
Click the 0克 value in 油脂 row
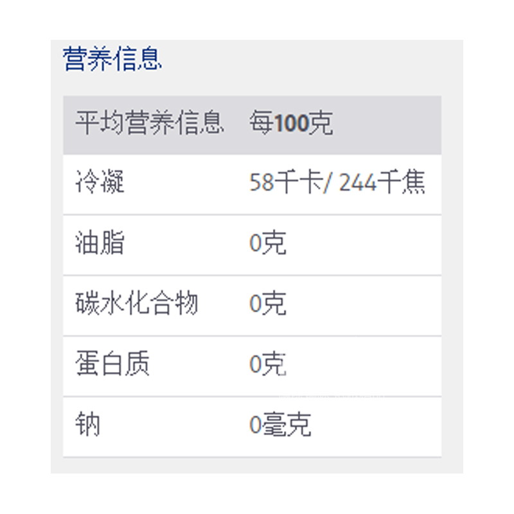coord(267,244)
